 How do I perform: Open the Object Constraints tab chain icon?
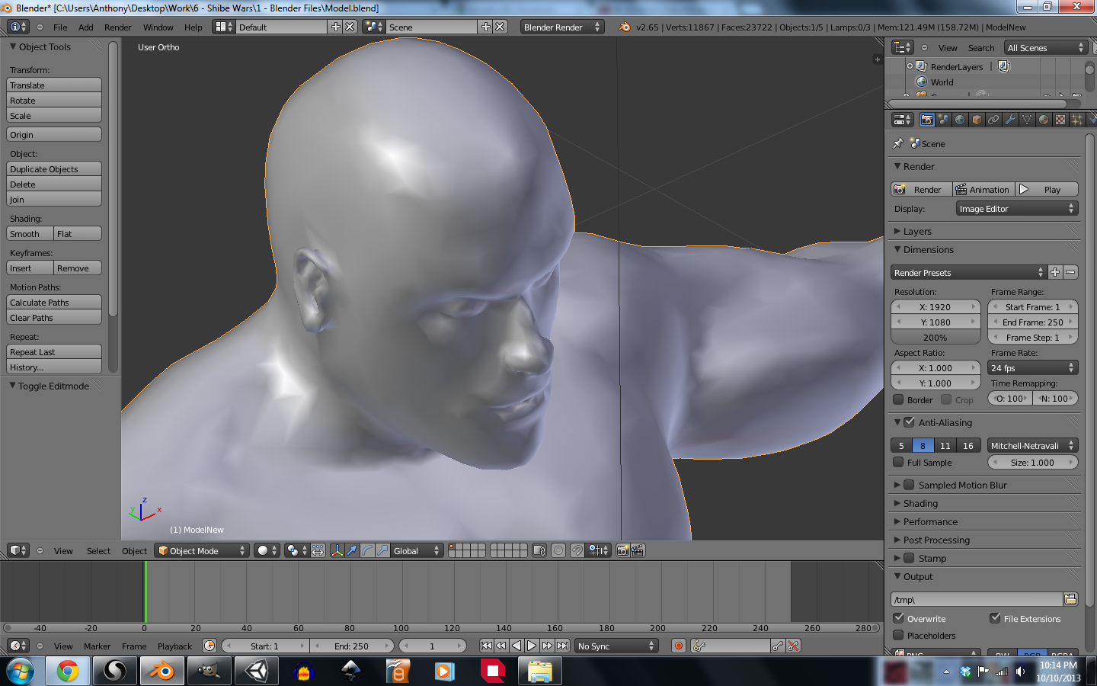click(x=993, y=120)
